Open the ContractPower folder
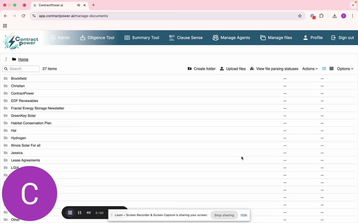358x223 pixels. [x=22, y=93]
